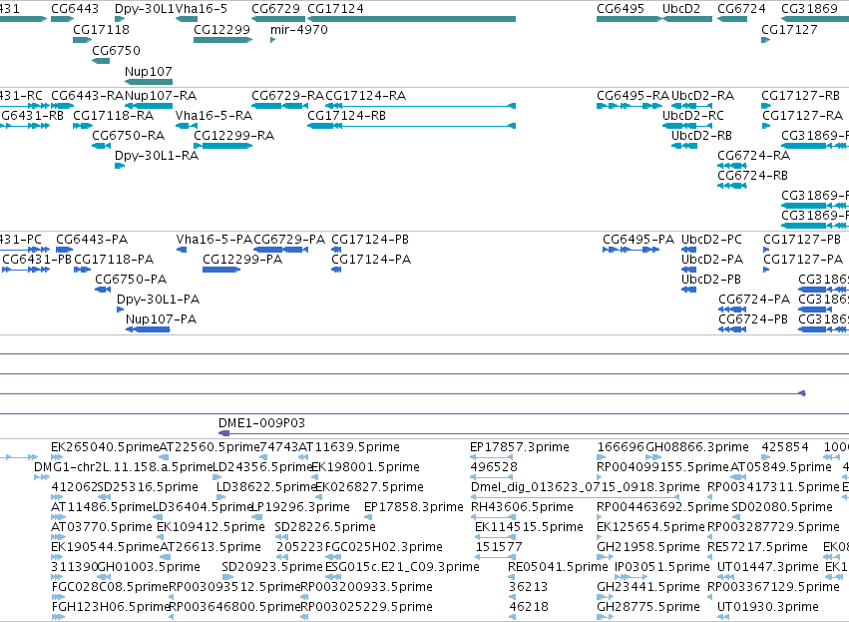Viewport: 849px width, 622px height.
Task: Click the CG17127 gene label
Action: click(789, 29)
